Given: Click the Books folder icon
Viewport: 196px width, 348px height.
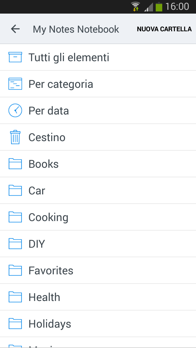Looking at the screenshot, I should pyautogui.click(x=15, y=164).
